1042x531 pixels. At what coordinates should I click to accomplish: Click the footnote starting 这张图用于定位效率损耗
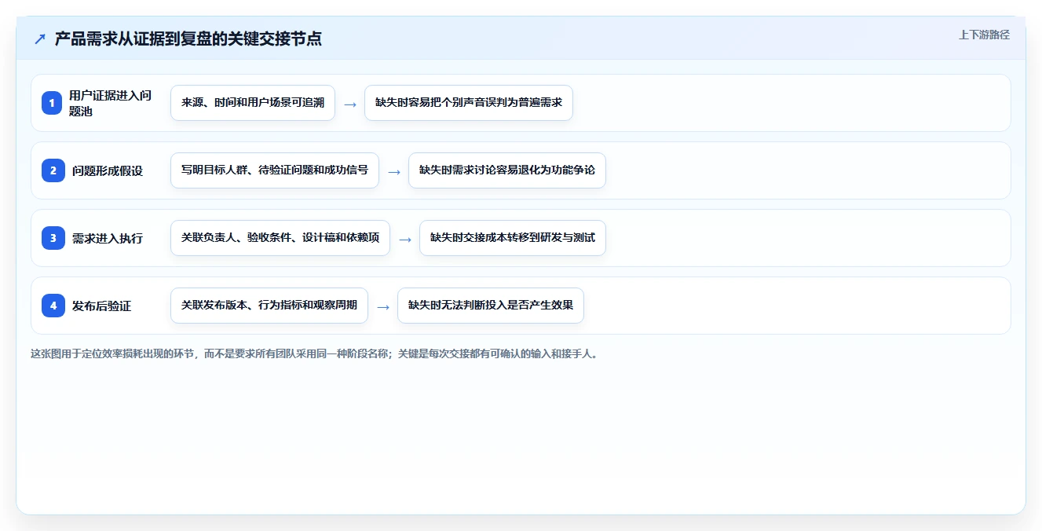pyautogui.click(x=315, y=354)
